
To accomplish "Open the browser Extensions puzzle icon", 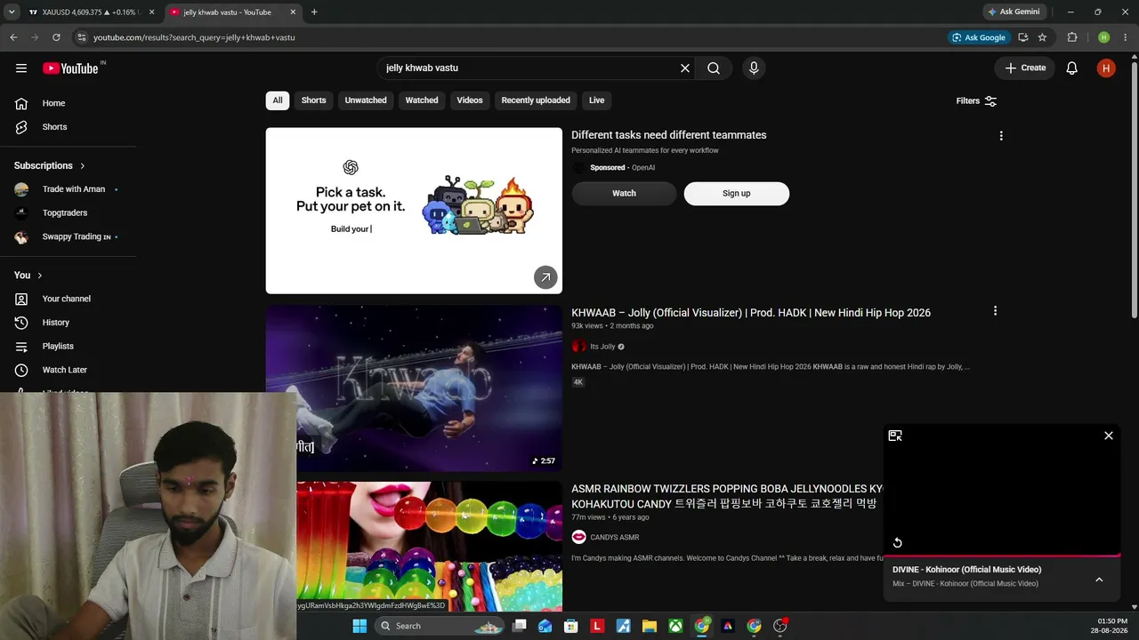I will tap(1072, 37).
